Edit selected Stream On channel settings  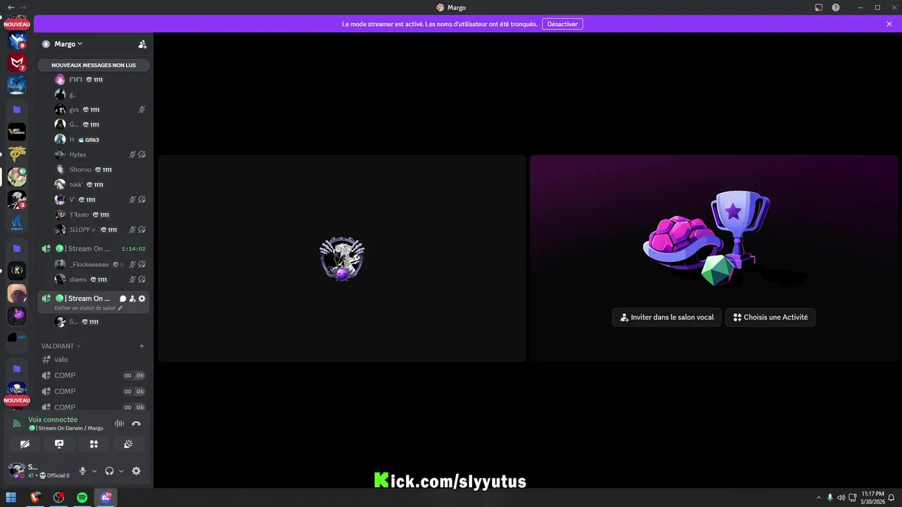point(142,299)
